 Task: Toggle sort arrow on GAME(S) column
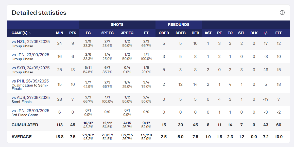click(30, 33)
